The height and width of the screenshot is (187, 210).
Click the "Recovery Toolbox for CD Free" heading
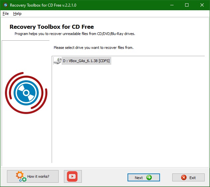[x=52, y=27]
